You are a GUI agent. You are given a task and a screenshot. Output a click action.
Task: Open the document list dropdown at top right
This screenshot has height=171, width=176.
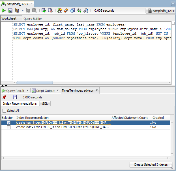point(173,4)
